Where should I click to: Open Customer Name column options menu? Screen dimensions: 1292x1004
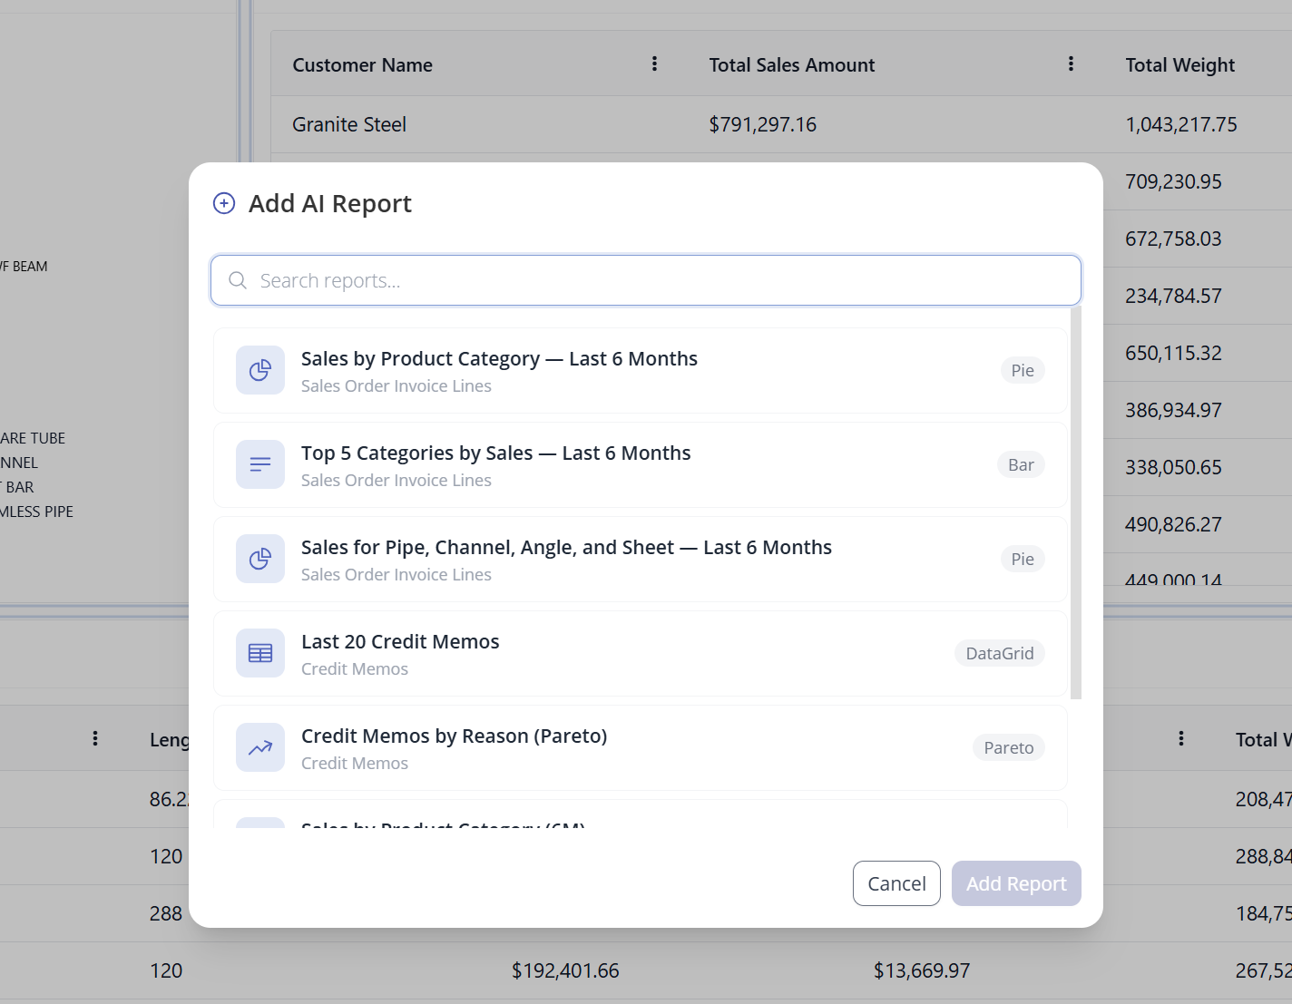(x=654, y=63)
